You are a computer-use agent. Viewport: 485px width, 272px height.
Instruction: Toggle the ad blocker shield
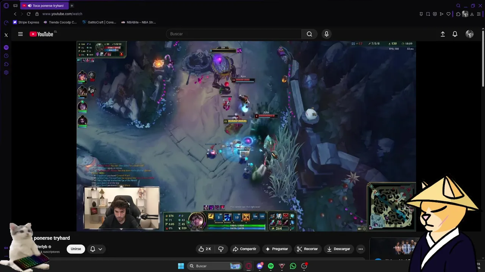pyautogui.click(x=435, y=14)
